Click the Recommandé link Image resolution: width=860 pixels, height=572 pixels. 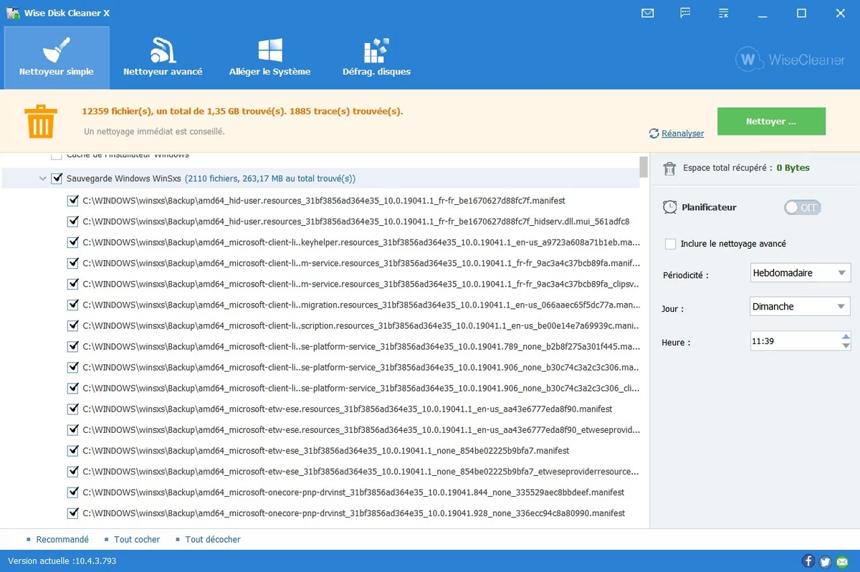(x=62, y=539)
